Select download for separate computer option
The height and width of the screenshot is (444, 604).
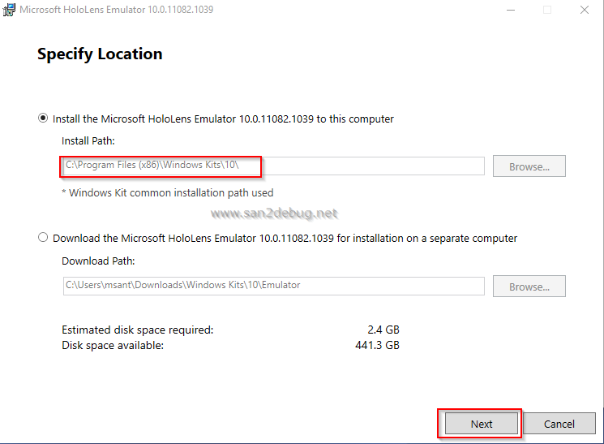point(43,239)
